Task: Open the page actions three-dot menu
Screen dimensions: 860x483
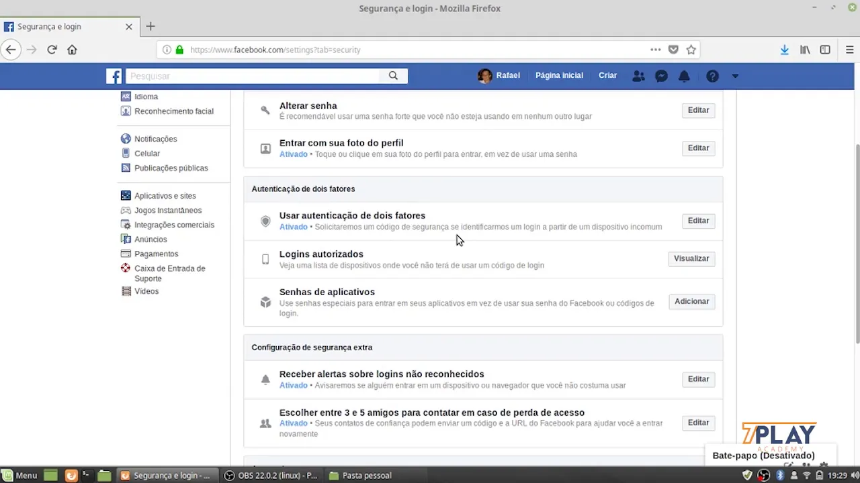Action: point(655,50)
